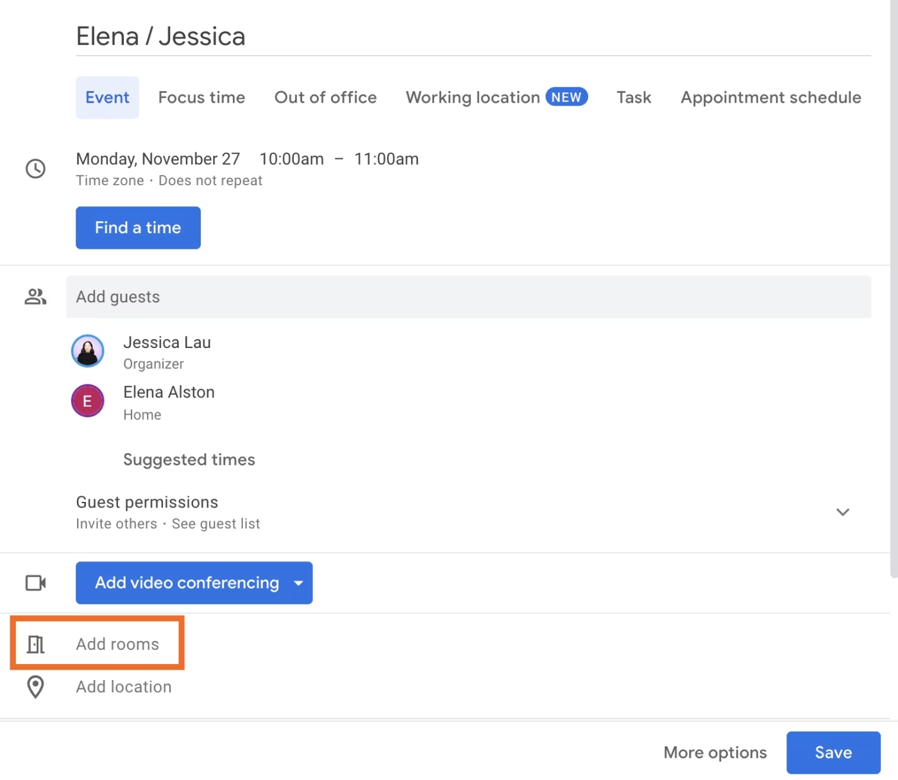The height and width of the screenshot is (780, 898).
Task: Click the location pin icon
Action: [x=35, y=686]
